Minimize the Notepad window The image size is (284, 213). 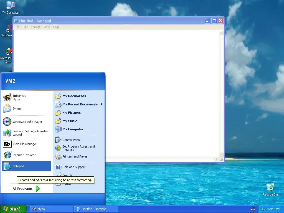click(207, 21)
